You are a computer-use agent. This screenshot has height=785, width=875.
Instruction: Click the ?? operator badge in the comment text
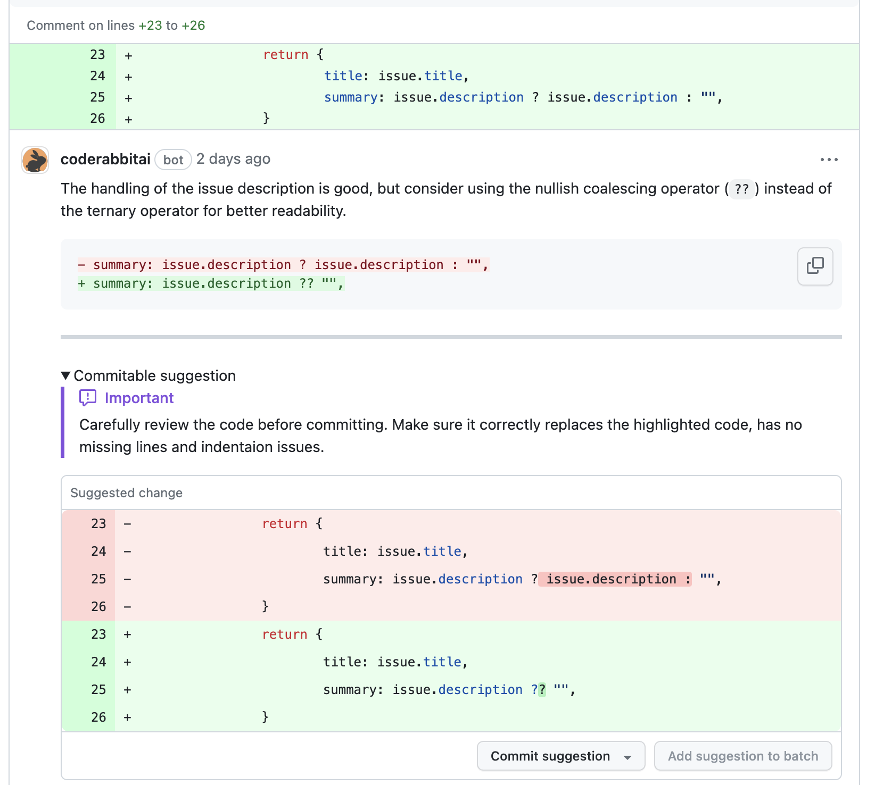point(741,189)
